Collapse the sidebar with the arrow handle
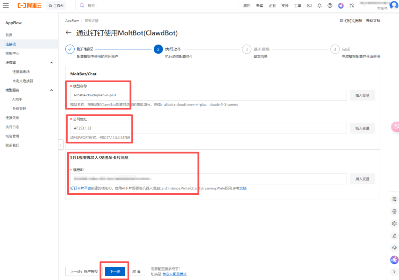Screen dimensions: 399x280 [x=61, y=145]
